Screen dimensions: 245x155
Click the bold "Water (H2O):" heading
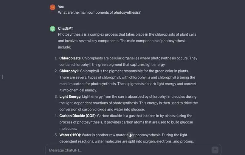pos(70,135)
